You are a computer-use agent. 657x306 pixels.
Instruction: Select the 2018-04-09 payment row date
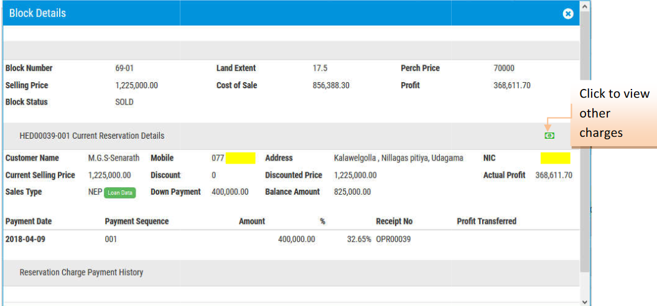click(x=26, y=239)
